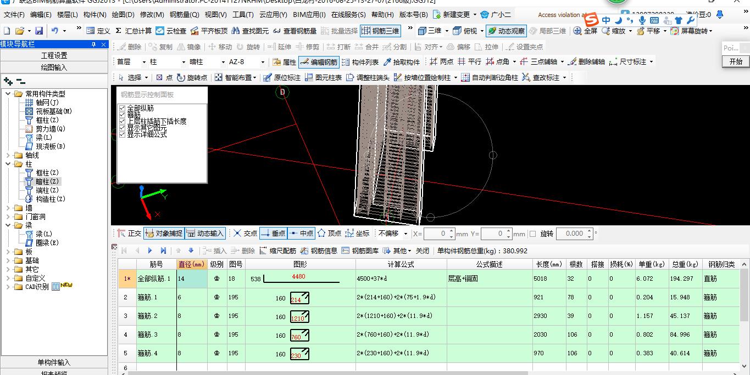
Task: Click 平齐板顶 tool
Action: (x=209, y=31)
